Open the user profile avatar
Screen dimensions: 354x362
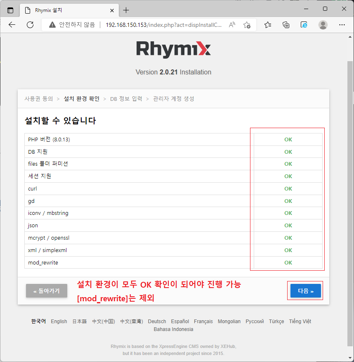point(323,25)
